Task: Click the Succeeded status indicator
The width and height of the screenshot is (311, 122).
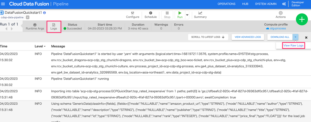Action: click(73, 28)
